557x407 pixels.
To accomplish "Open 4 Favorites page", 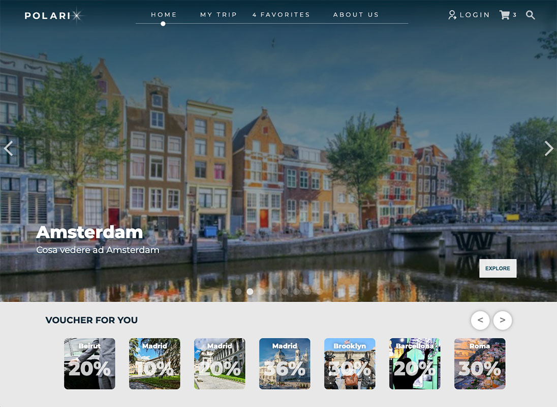I will click(281, 15).
